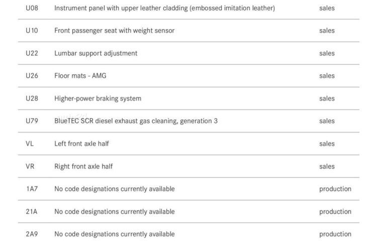
Task: Select 'Higher-power braking system' description
Action: pyautogui.click(x=98, y=98)
